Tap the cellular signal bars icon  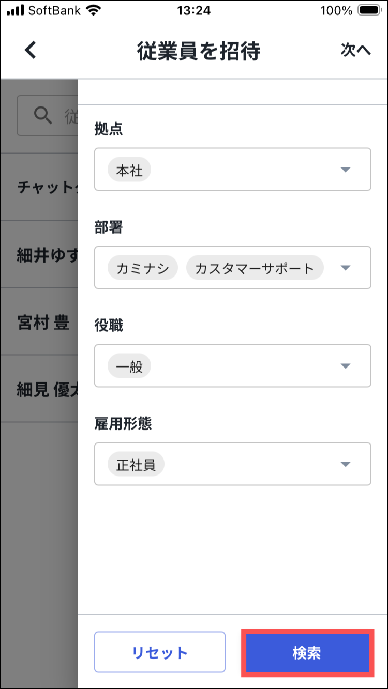click(16, 10)
